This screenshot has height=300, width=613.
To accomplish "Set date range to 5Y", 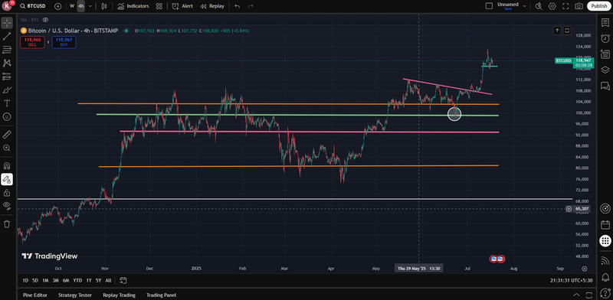I will [x=99, y=280].
